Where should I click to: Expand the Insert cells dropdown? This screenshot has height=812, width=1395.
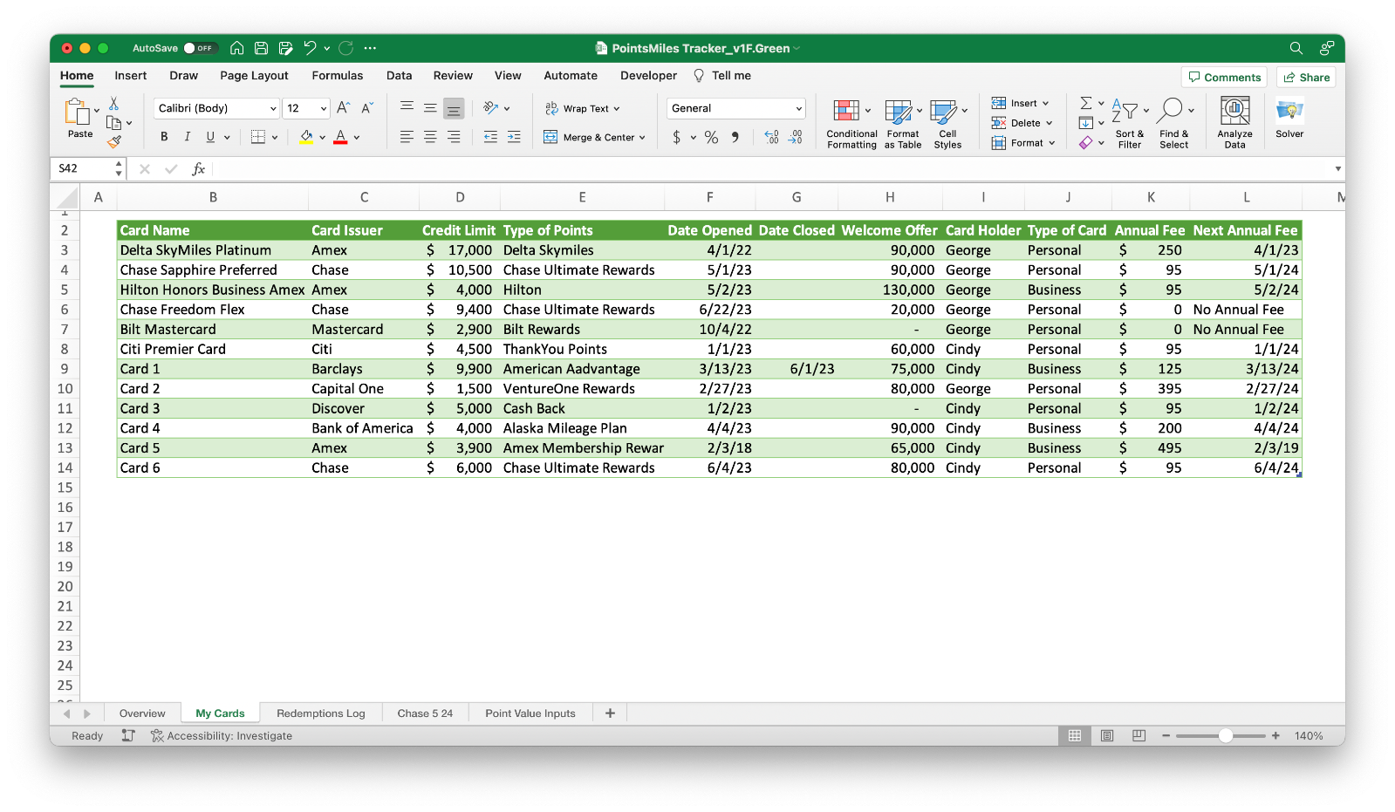click(1046, 103)
